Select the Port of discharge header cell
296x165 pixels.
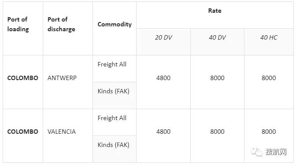pos(68,29)
